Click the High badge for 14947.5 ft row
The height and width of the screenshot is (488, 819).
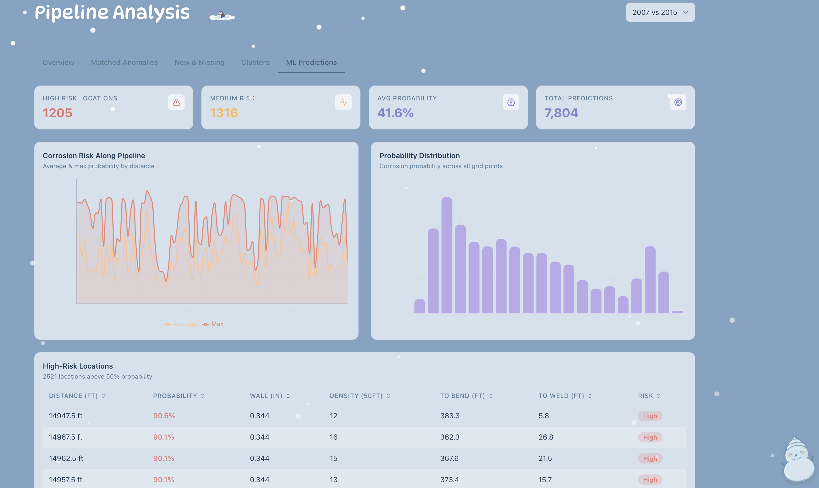click(x=650, y=416)
